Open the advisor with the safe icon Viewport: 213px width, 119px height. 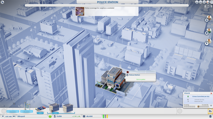[x=209, y=31]
